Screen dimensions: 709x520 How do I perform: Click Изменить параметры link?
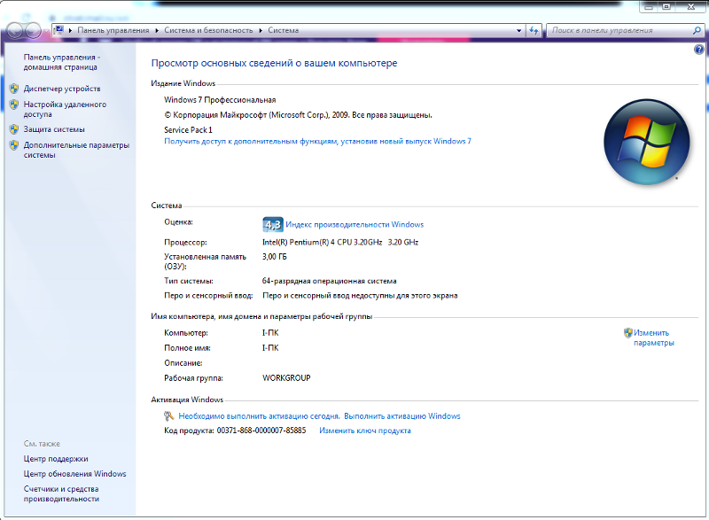click(653, 338)
